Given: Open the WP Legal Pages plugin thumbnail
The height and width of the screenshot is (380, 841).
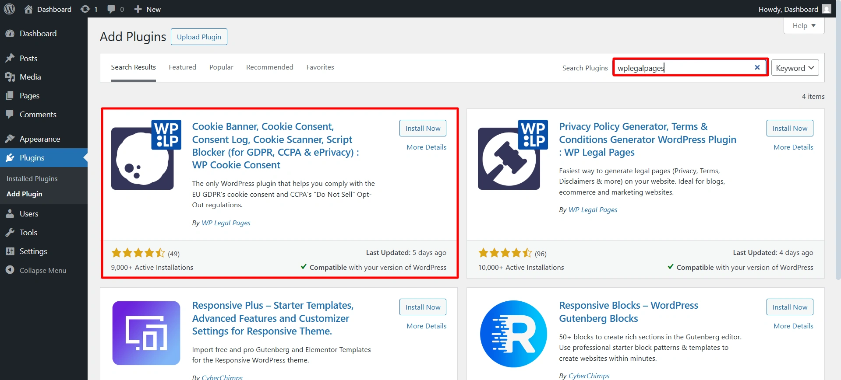Looking at the screenshot, I should (513, 154).
